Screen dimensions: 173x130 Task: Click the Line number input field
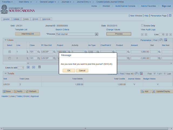click(x=162, y=34)
